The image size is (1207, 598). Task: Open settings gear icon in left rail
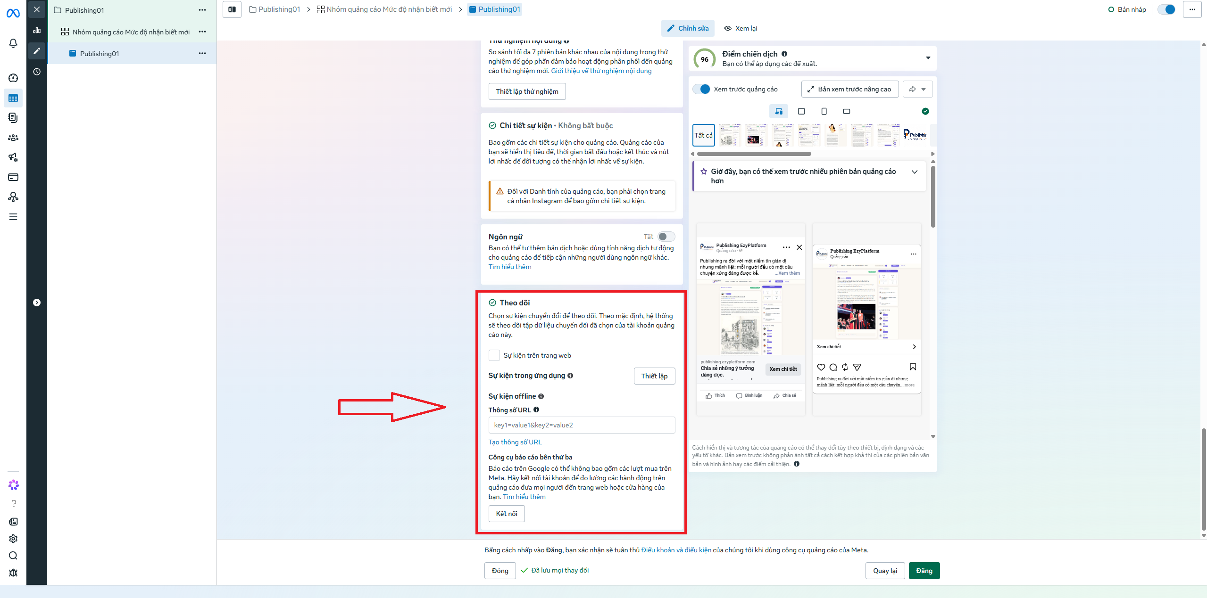point(14,539)
